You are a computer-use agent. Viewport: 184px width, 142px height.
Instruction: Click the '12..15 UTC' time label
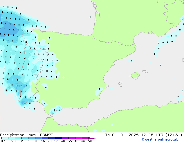click(x=152, y=135)
